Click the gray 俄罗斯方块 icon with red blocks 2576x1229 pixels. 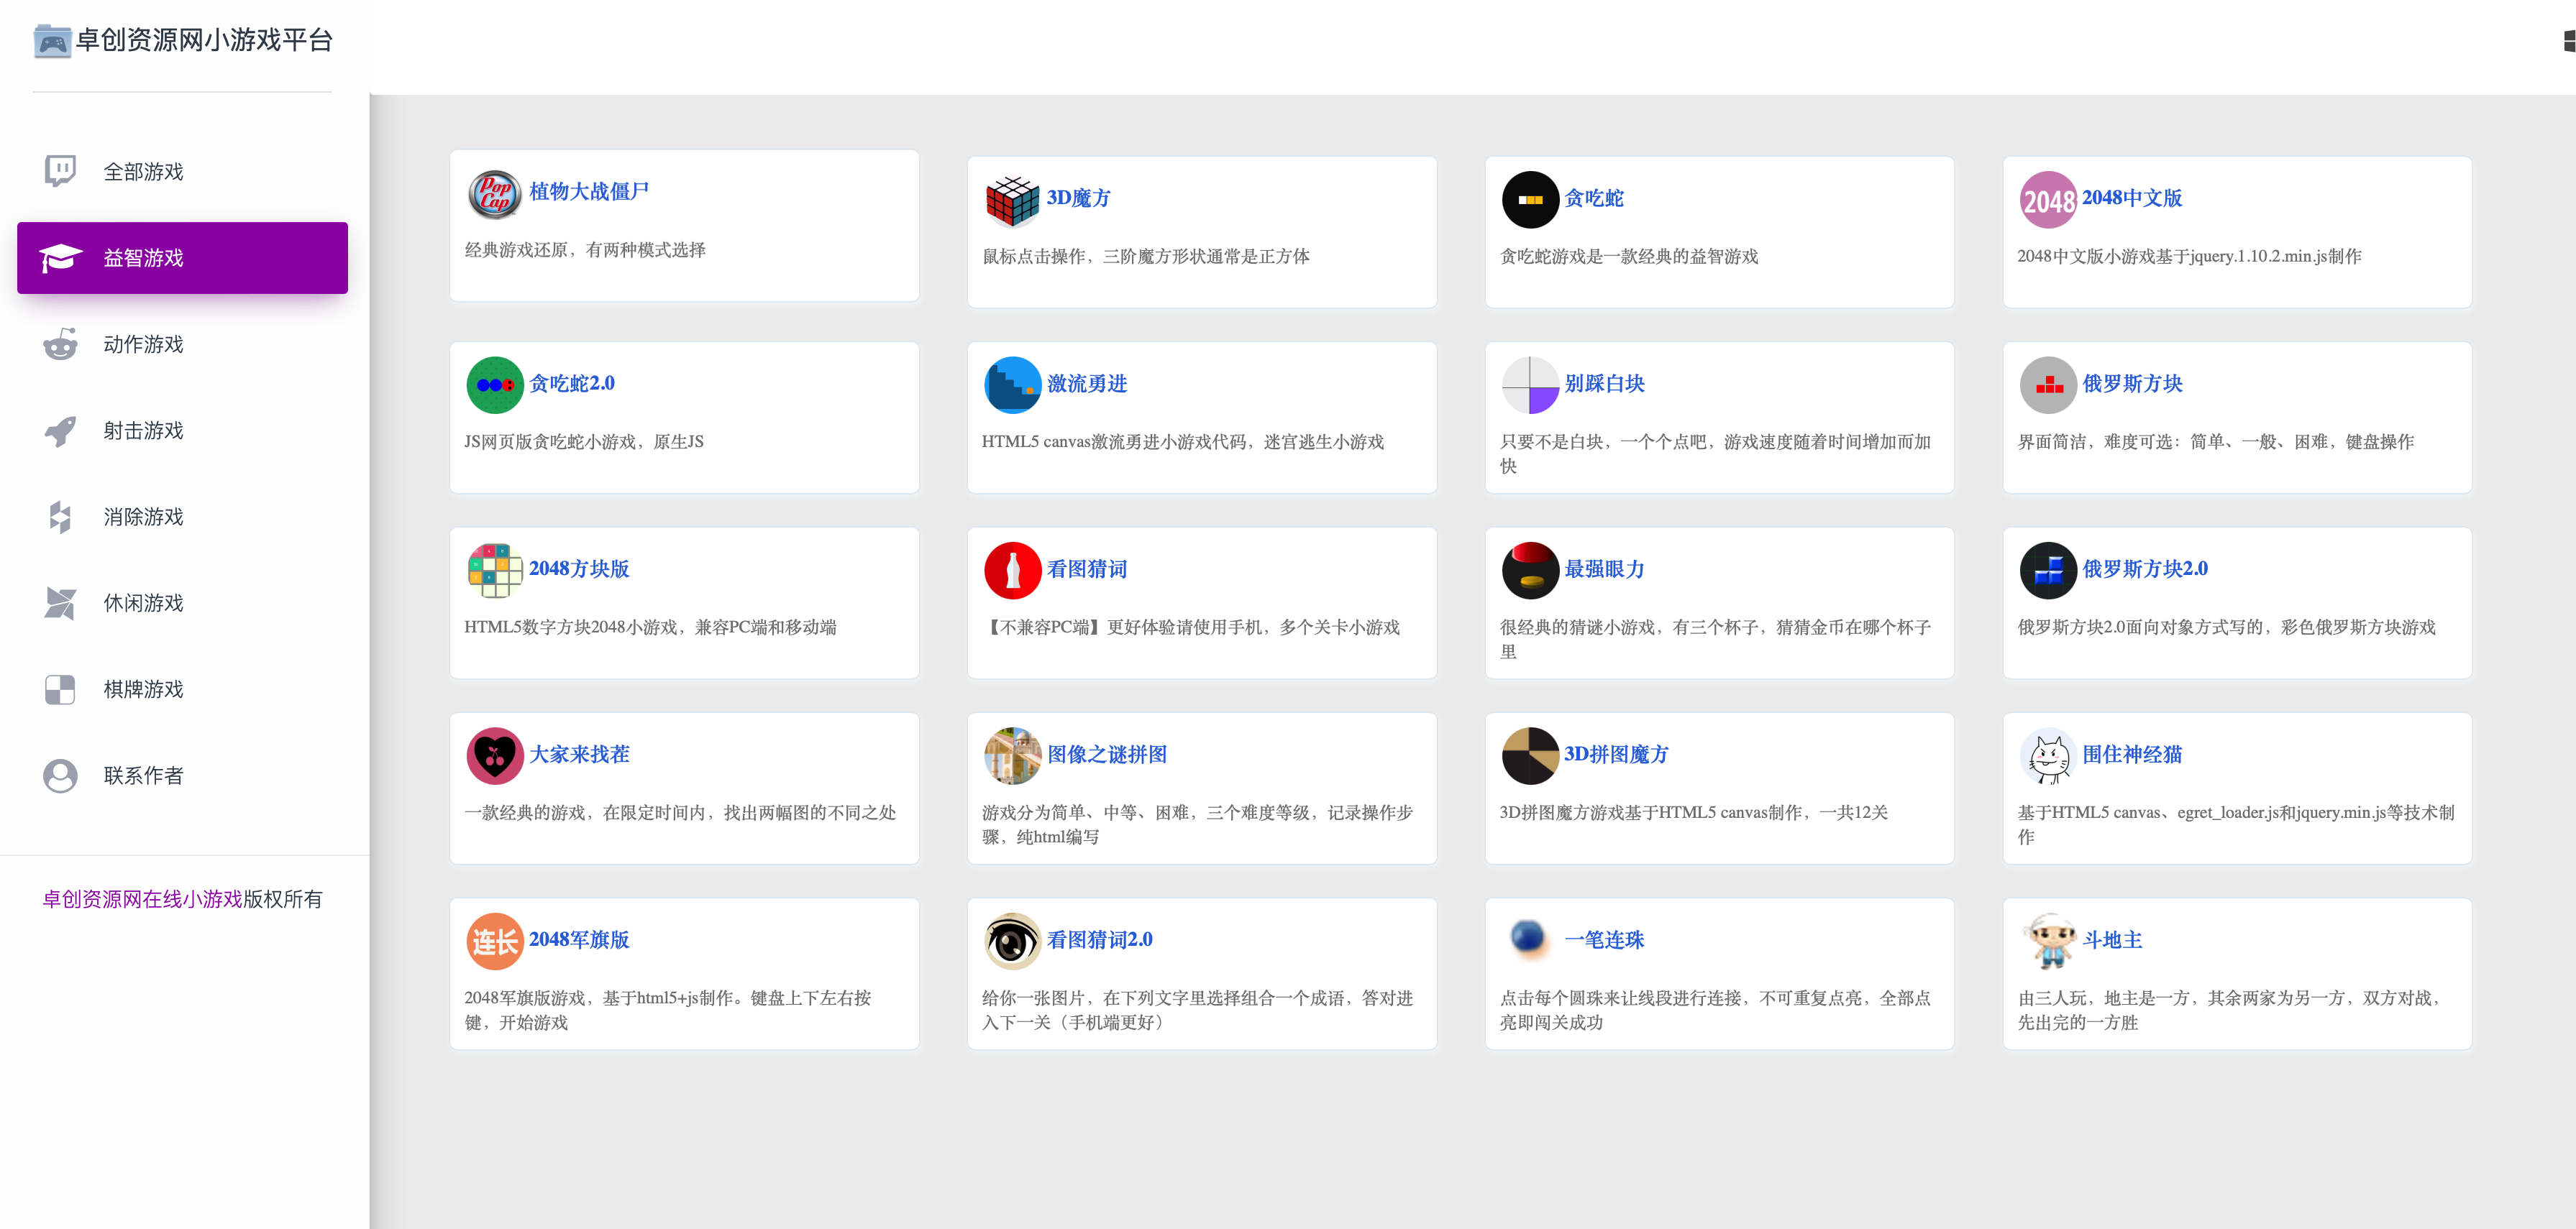[x=2048, y=385]
